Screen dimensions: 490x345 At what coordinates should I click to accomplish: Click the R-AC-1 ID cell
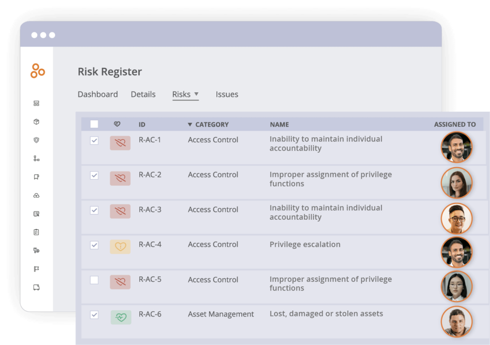click(150, 140)
